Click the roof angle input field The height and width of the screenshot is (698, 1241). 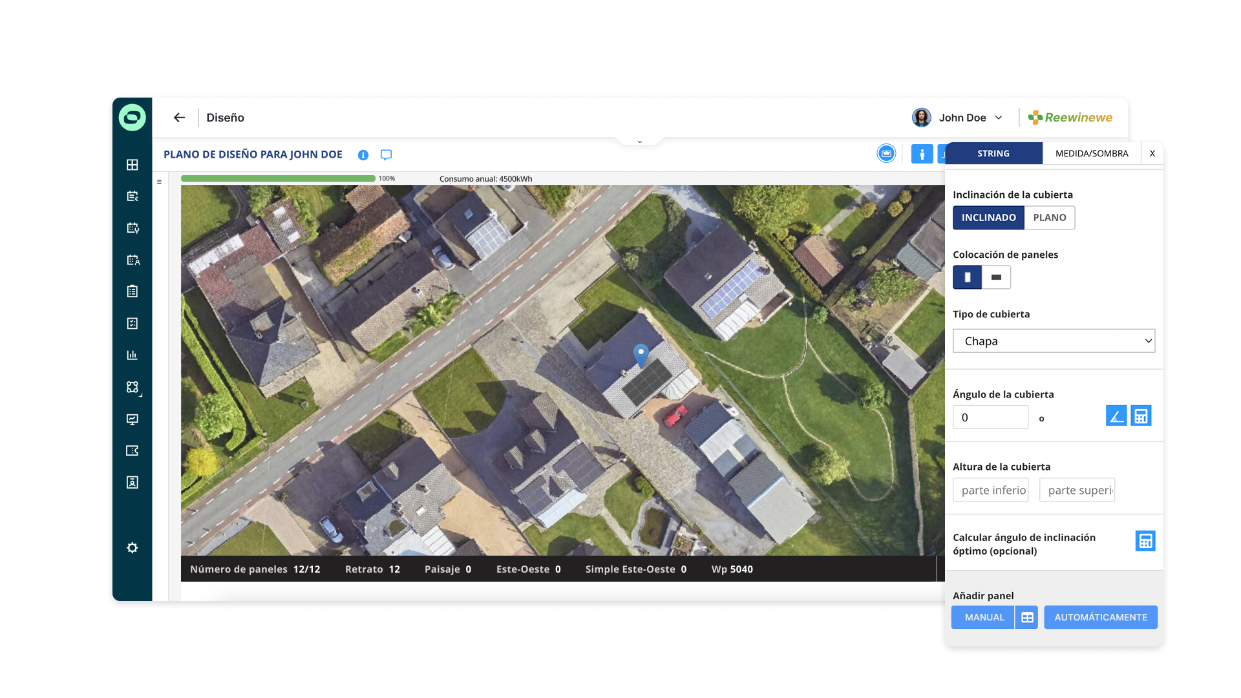pyautogui.click(x=990, y=418)
